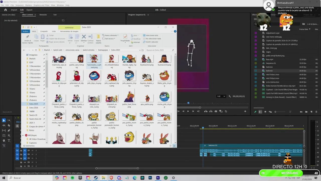Open Premiere Home screen icon
This screenshot has width=321, height=181.
5,10
